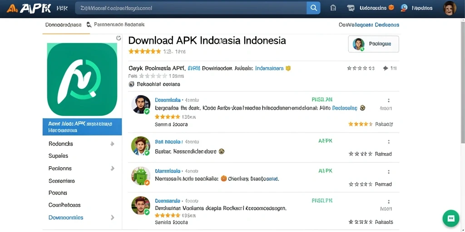465x232 pixels.
Task: Click the share arrow icon near 11
Action: tap(386, 68)
